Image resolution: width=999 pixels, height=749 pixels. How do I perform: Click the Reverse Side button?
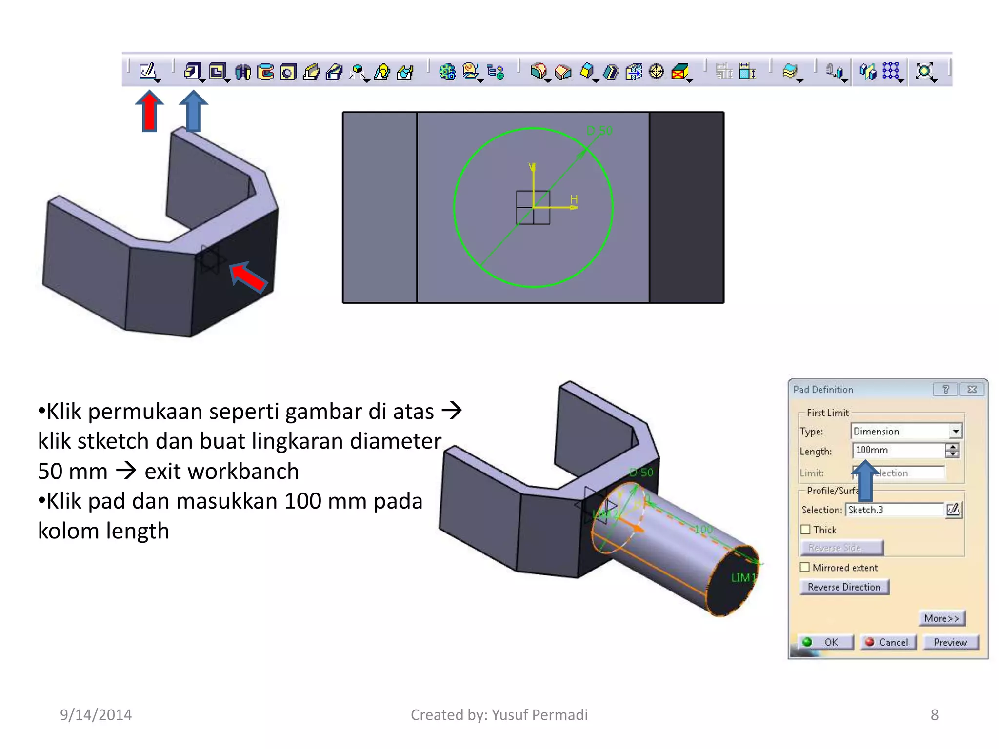coord(841,548)
